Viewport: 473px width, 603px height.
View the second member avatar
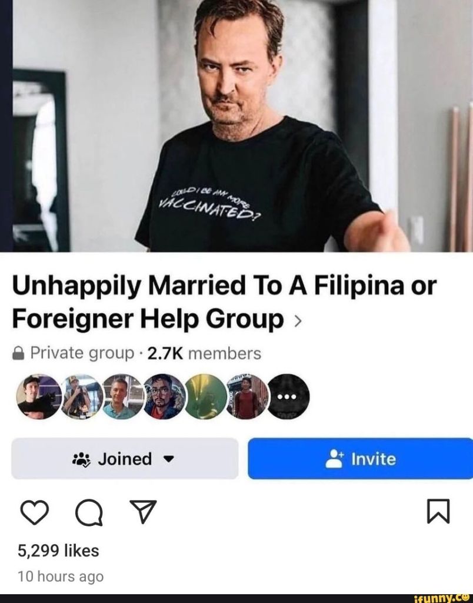click(81, 396)
